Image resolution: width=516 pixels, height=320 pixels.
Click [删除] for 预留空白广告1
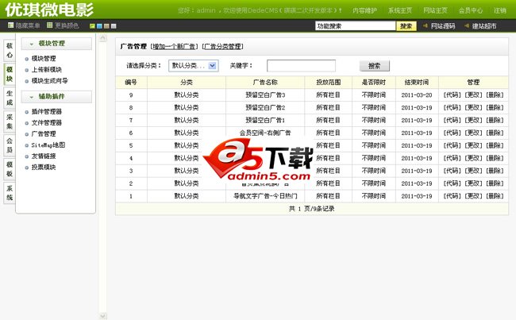pos(495,120)
